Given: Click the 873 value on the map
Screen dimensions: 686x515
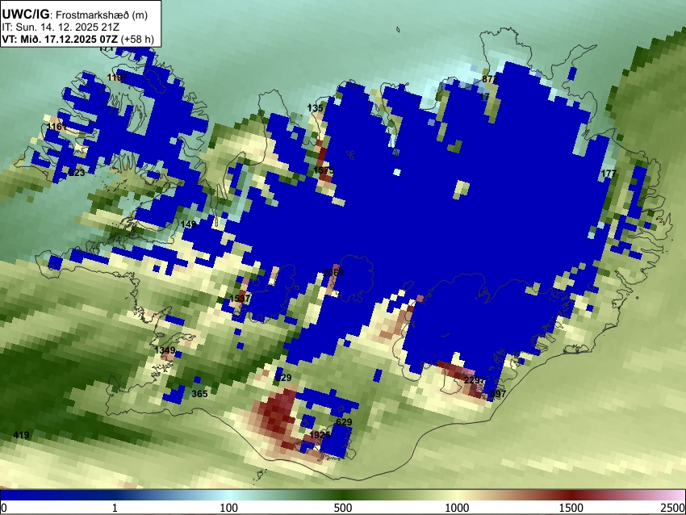Looking at the screenshot, I should pos(490,79).
